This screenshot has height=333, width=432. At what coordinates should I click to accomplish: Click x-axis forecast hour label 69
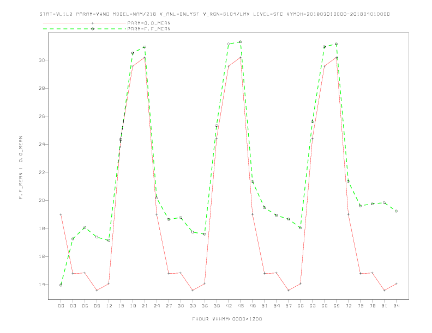tap(337, 306)
